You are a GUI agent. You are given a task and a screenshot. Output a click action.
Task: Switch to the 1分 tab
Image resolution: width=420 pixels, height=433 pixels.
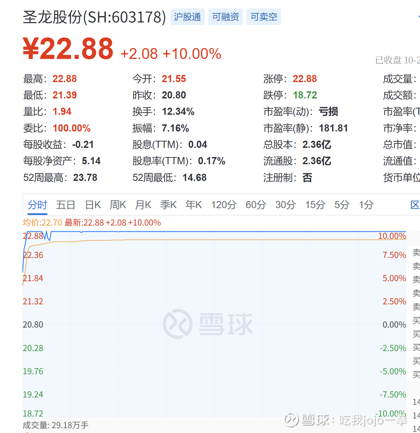click(366, 205)
